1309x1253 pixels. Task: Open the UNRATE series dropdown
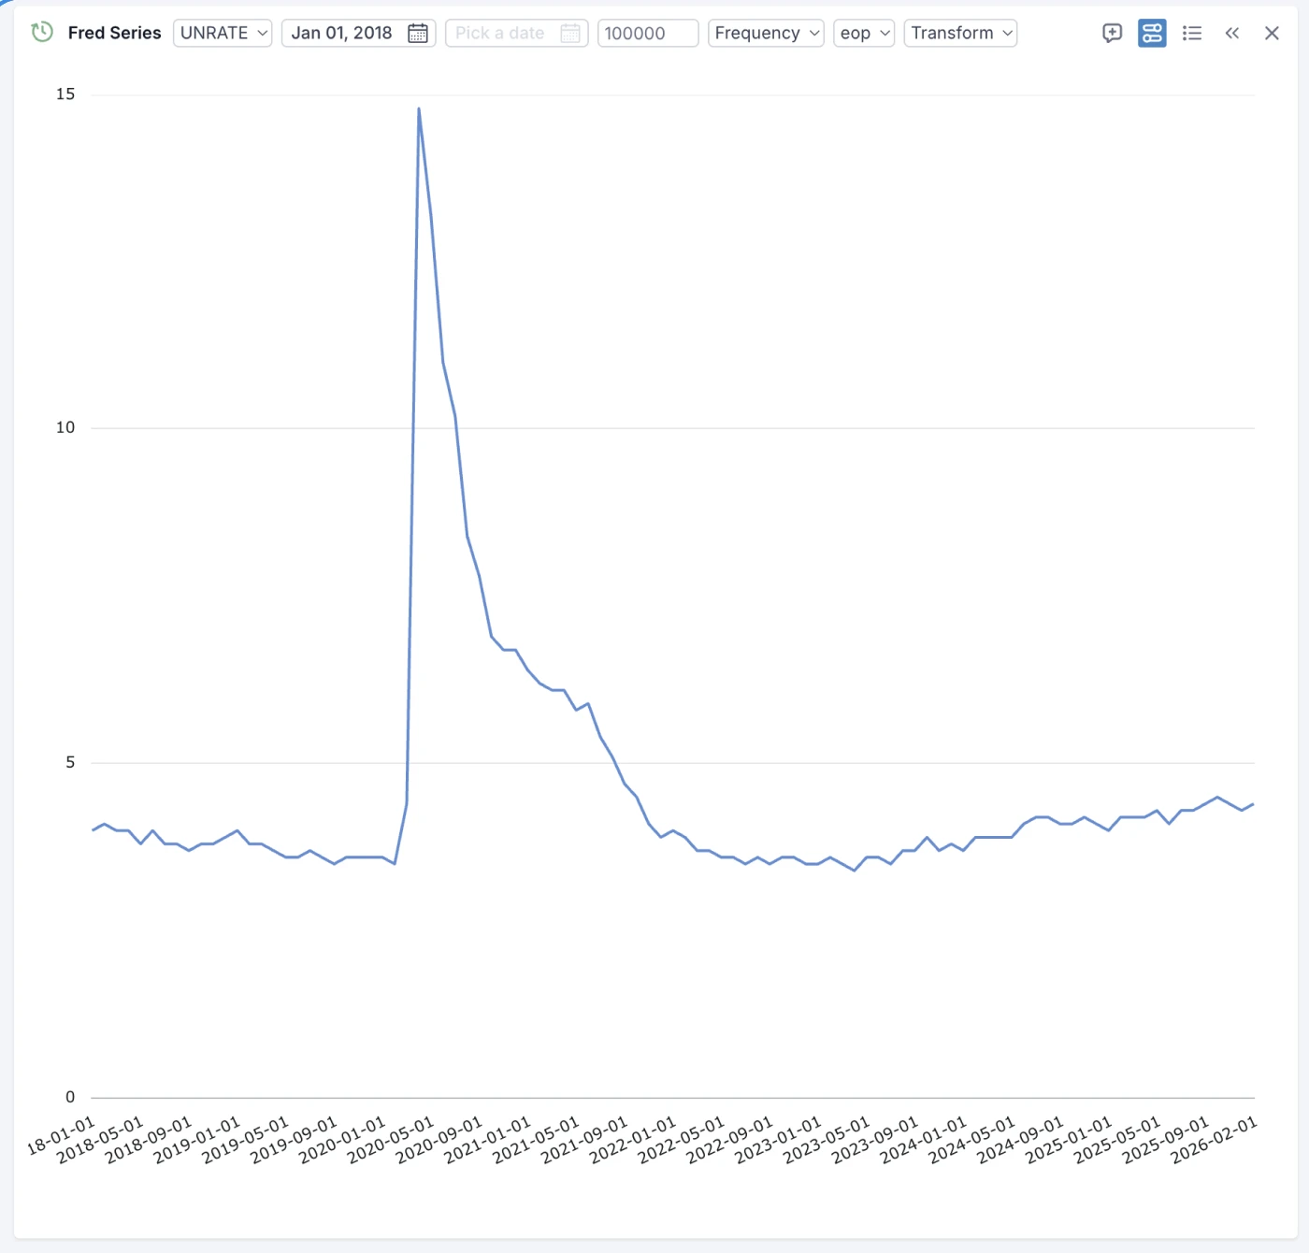[x=223, y=34]
